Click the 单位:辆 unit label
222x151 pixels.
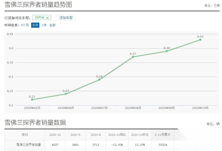213,124
